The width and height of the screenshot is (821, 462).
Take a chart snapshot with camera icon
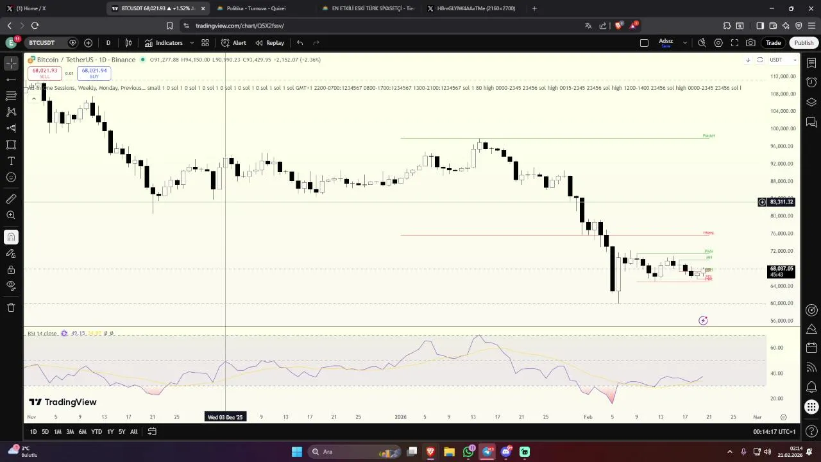pyautogui.click(x=750, y=43)
